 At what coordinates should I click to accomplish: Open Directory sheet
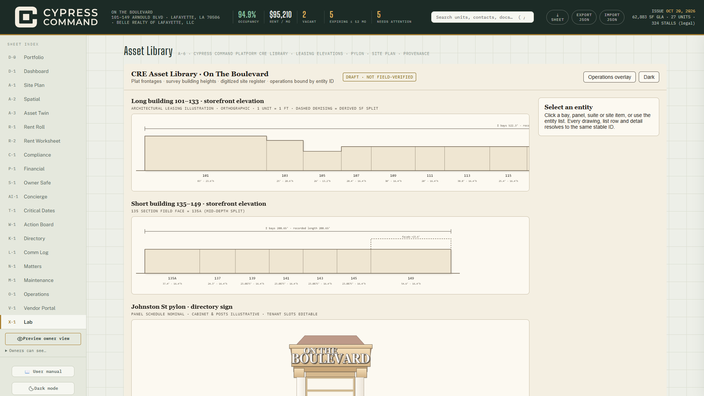(43, 239)
